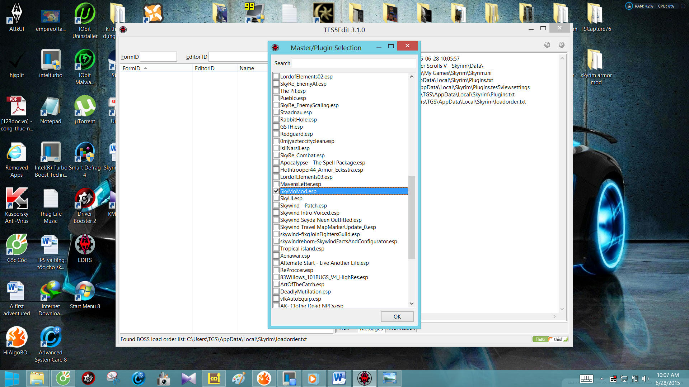
Task: Click the taskbar volume speaker icon
Action: pyautogui.click(x=645, y=379)
